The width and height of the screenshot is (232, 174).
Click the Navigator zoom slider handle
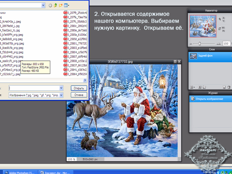coord(200,43)
